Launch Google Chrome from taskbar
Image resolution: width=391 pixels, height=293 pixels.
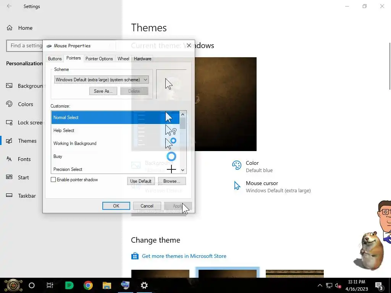coord(88,285)
